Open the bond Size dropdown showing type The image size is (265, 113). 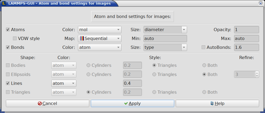pos(165,48)
